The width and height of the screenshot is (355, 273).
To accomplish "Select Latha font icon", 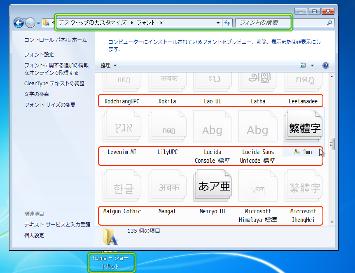I will (258, 82).
